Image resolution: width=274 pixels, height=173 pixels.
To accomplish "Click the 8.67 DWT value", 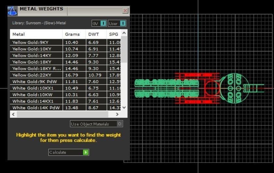I will (x=93, y=108).
